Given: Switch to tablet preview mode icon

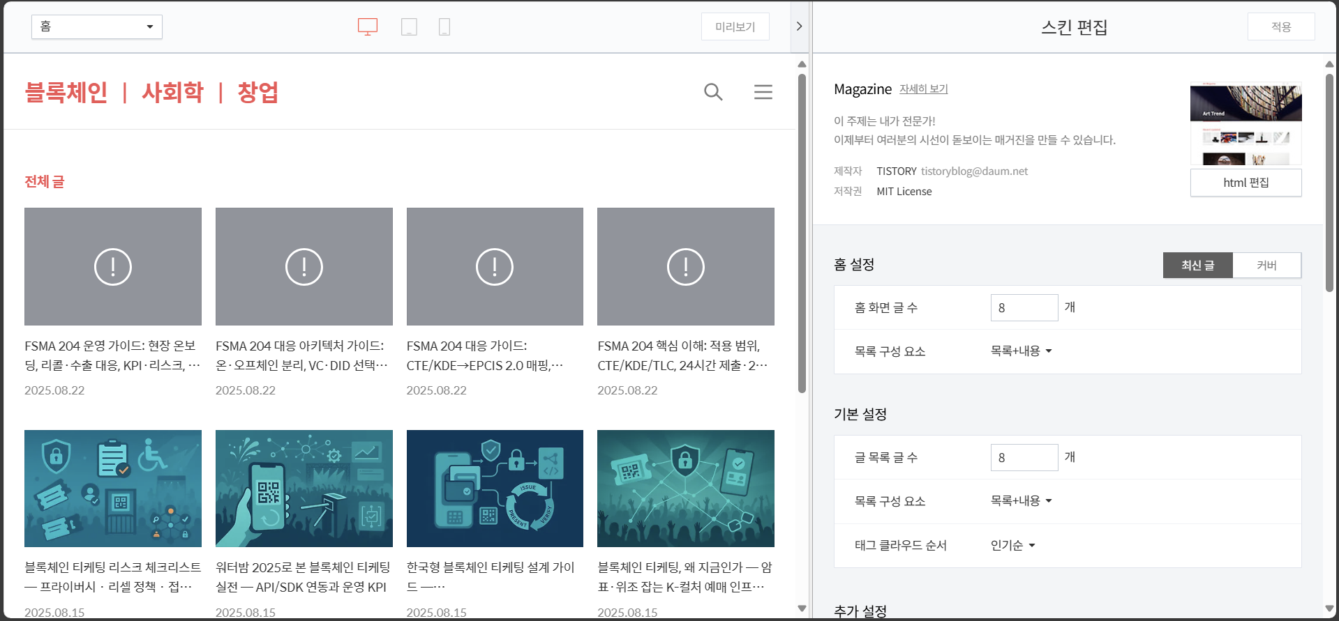Looking at the screenshot, I should 409,27.
